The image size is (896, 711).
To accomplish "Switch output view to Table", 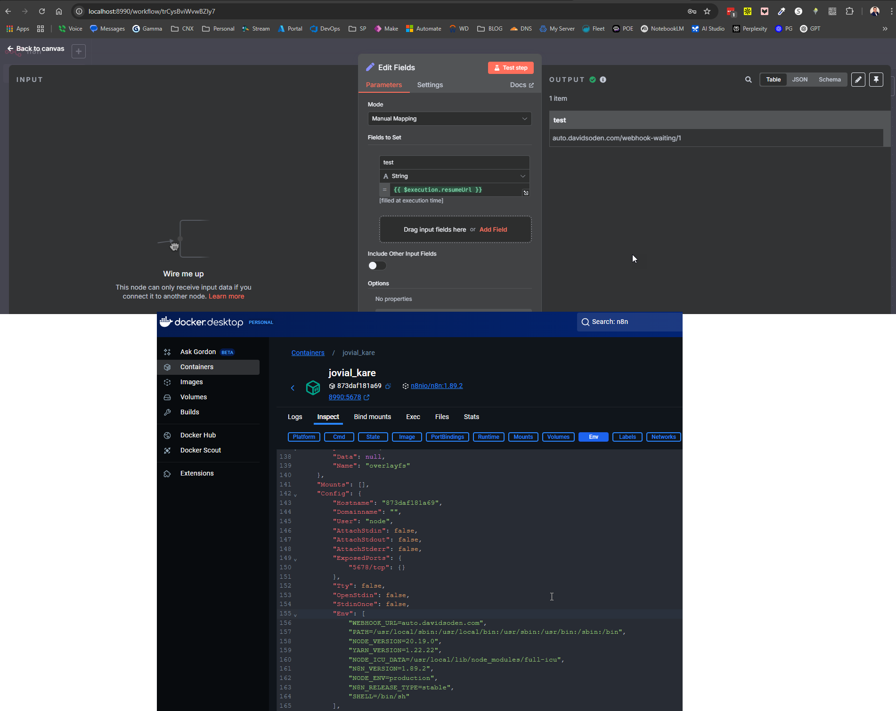I will pos(773,80).
